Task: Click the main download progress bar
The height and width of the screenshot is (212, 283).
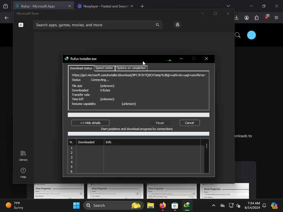Action: (x=138, y=115)
